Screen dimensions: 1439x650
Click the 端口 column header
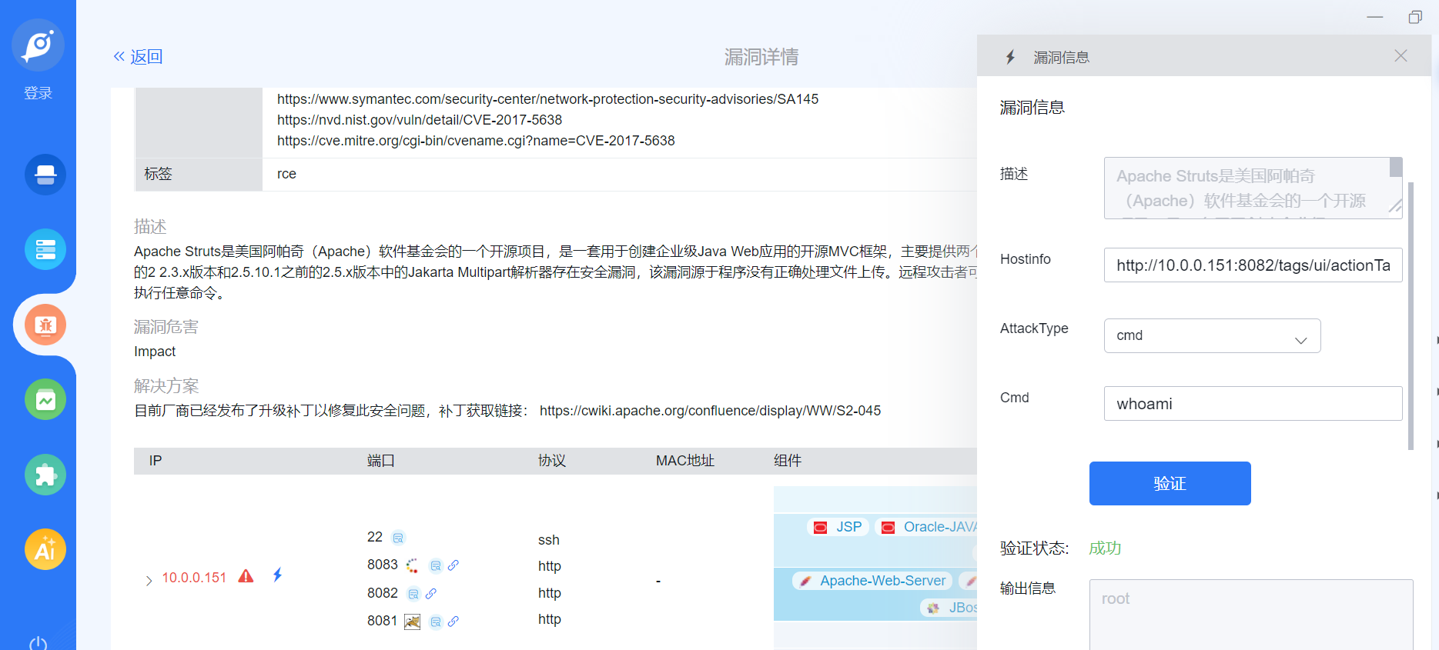click(381, 461)
